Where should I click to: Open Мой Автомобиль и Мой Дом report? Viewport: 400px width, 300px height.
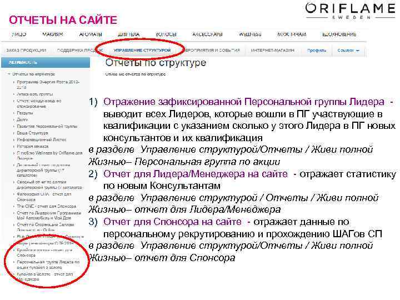coord(49,216)
